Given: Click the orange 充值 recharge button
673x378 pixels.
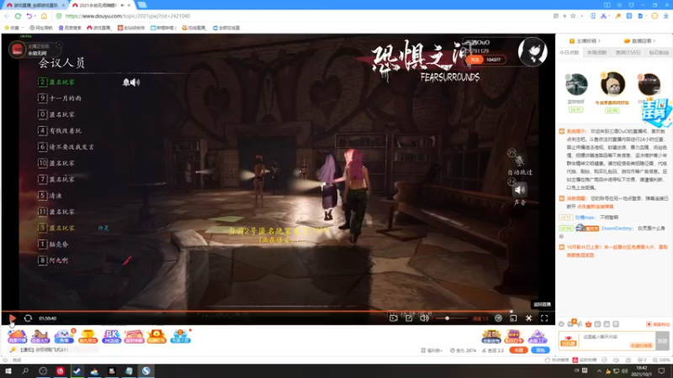Looking at the screenshot, I should pos(518,350).
